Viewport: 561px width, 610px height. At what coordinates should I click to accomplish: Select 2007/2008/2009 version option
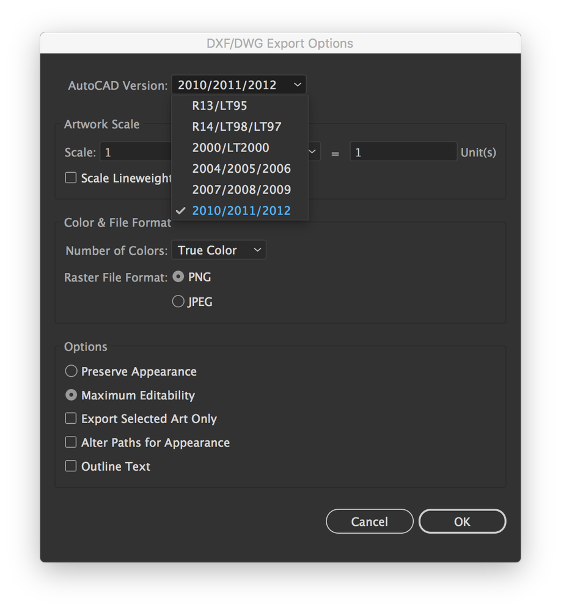pos(241,189)
